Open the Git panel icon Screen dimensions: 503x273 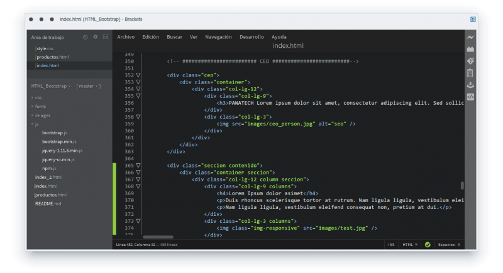(x=470, y=61)
